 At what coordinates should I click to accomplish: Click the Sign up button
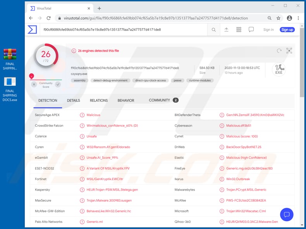[x=287, y=30]
